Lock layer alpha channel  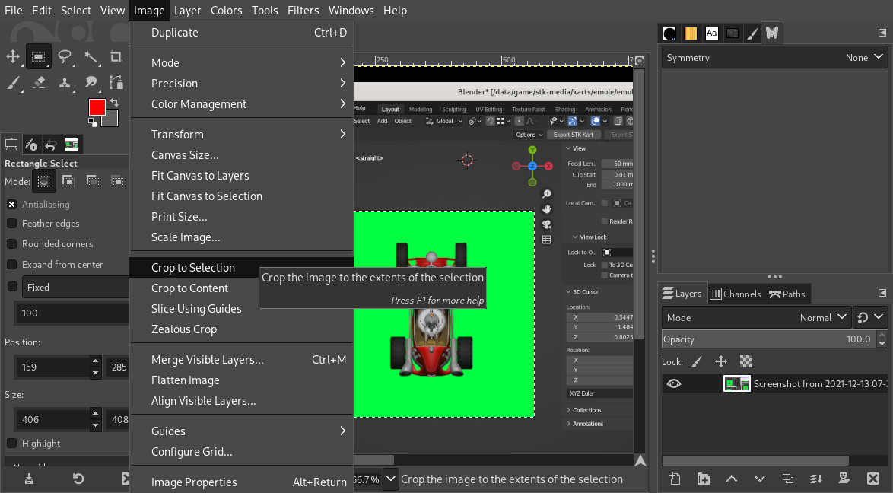pos(746,362)
